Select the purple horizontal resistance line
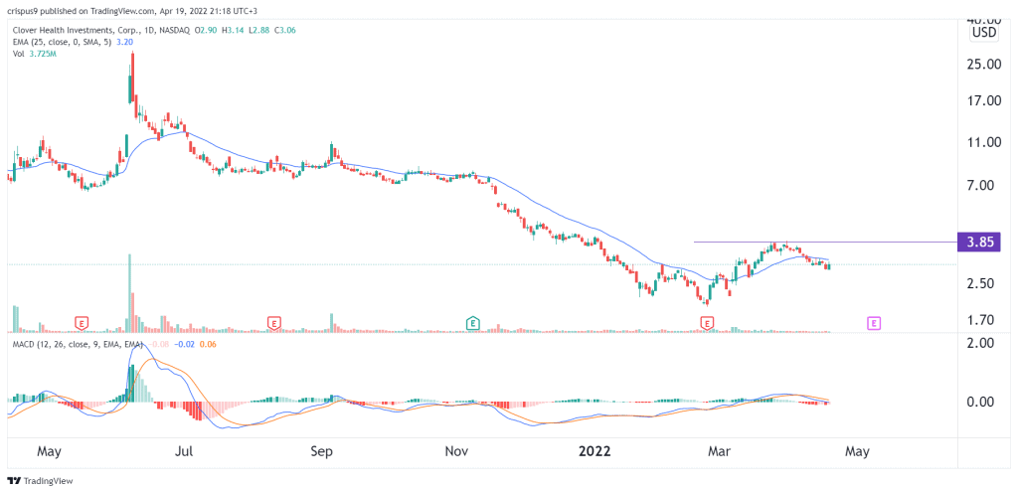The width and height of the screenshot is (1018, 493). [x=825, y=242]
